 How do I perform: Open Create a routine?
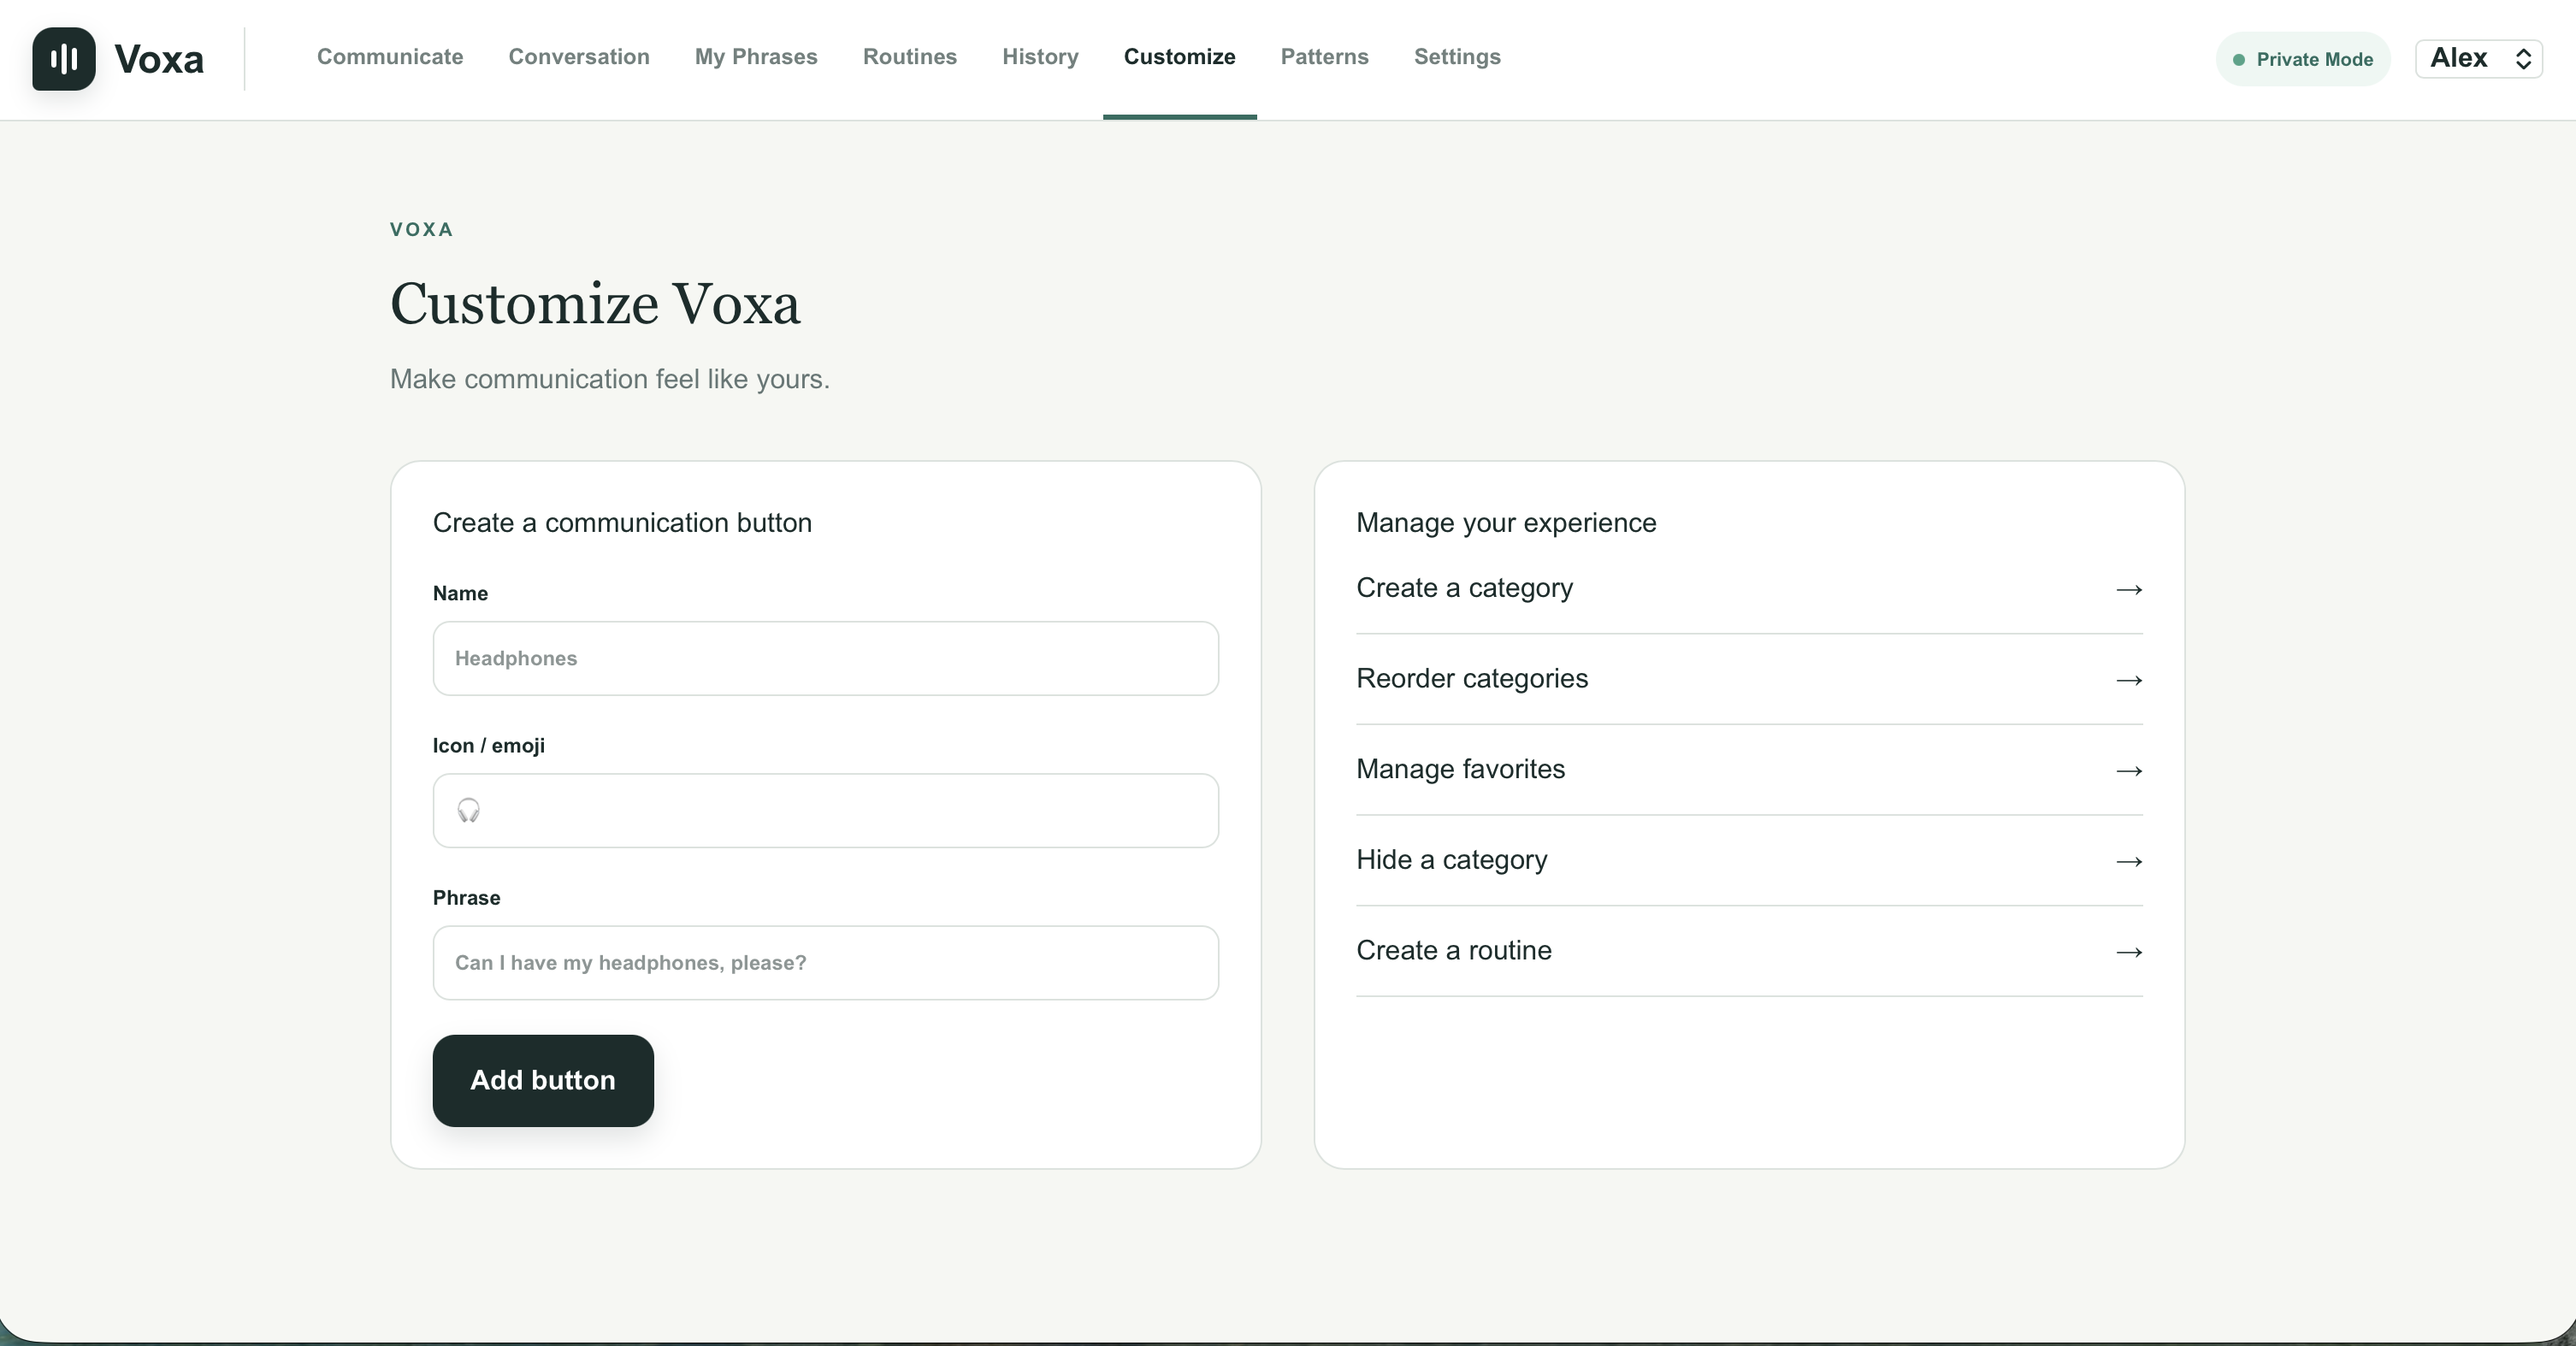pos(1749,951)
